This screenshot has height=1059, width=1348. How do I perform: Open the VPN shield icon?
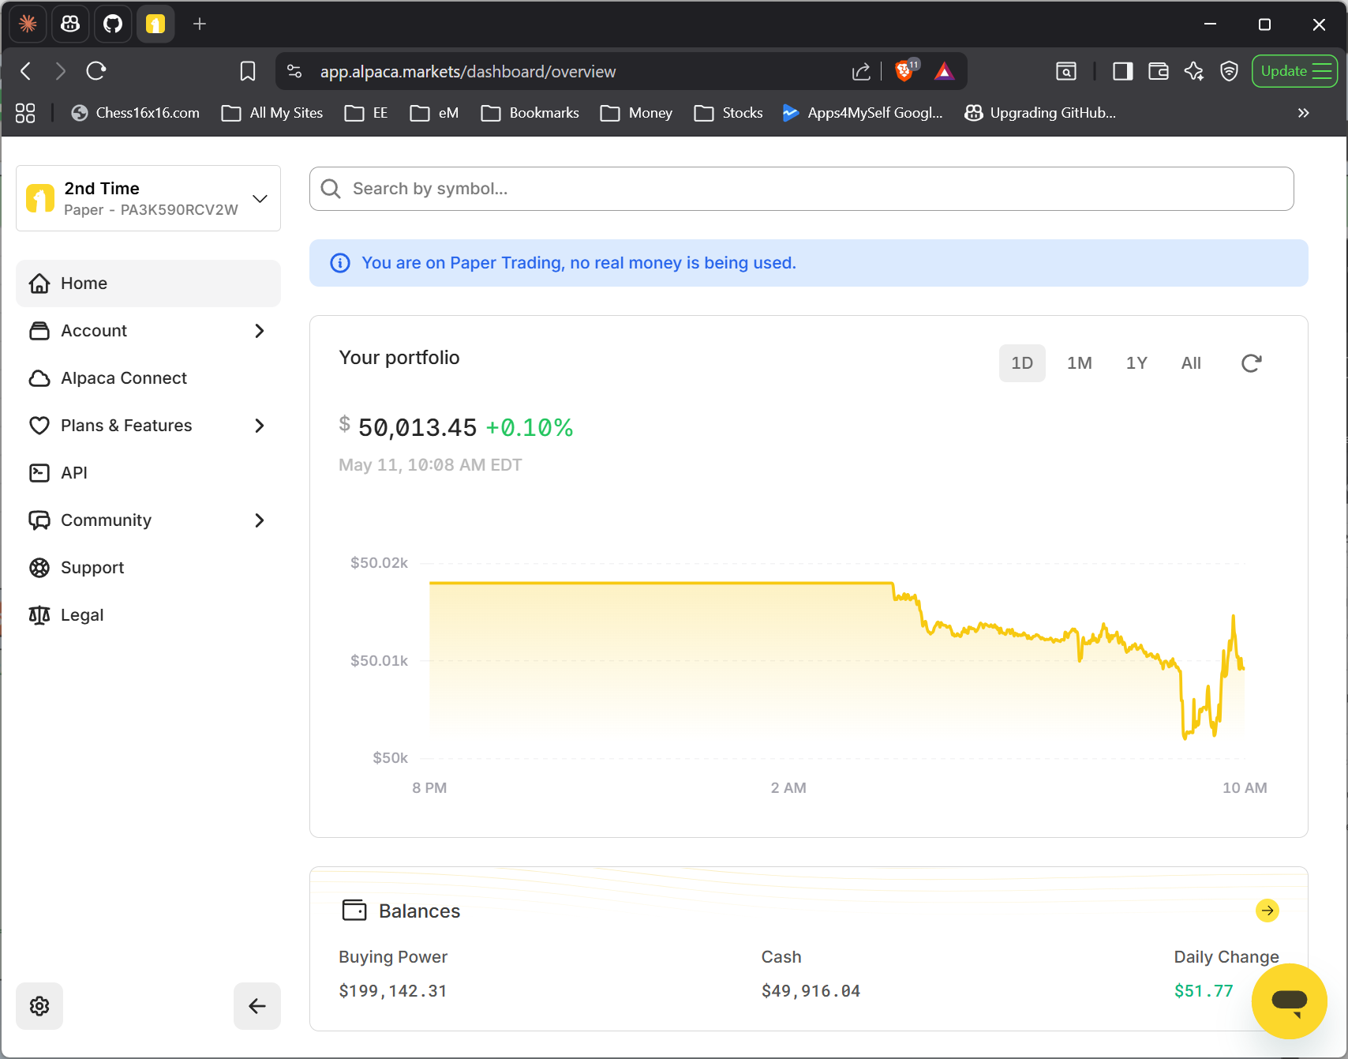tap(1229, 72)
